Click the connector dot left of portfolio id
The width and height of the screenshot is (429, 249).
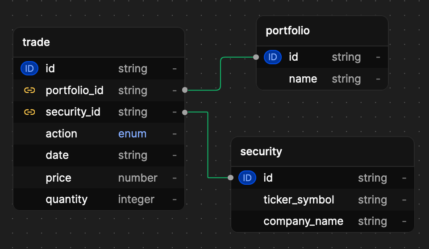tap(256, 57)
